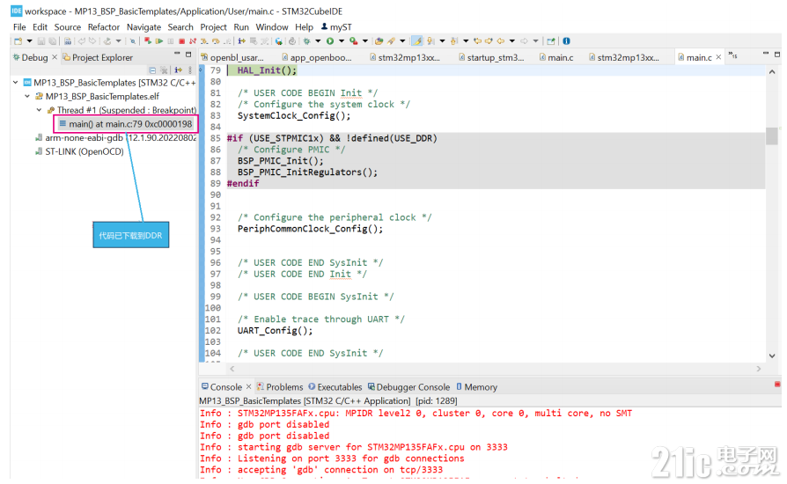Viewport: 787px width, 484px height.
Task: Open the Window menu
Action: tap(271, 27)
